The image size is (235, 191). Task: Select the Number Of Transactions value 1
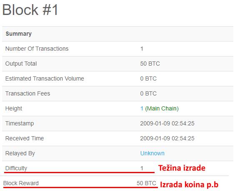coord(142,49)
